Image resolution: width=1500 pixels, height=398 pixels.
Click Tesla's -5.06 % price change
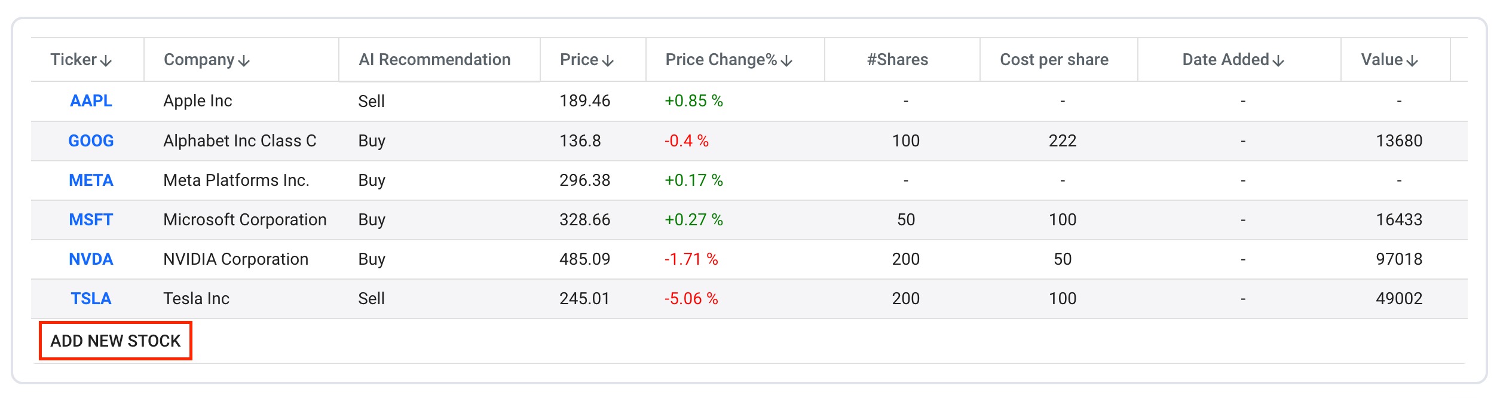[x=691, y=298]
